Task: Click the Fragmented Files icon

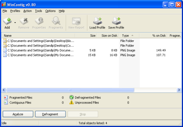Action: click(x=6, y=97)
